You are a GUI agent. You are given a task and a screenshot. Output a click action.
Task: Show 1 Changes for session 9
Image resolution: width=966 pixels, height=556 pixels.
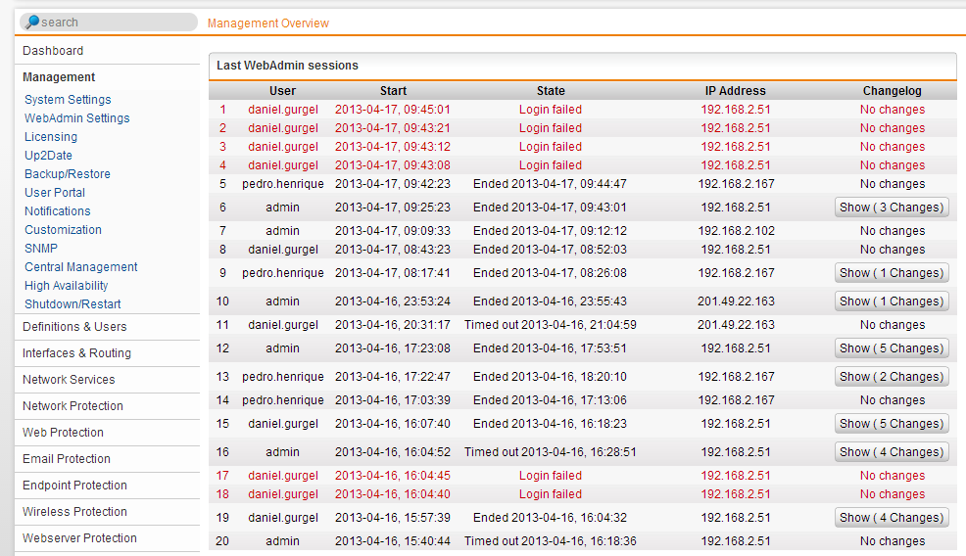892,273
